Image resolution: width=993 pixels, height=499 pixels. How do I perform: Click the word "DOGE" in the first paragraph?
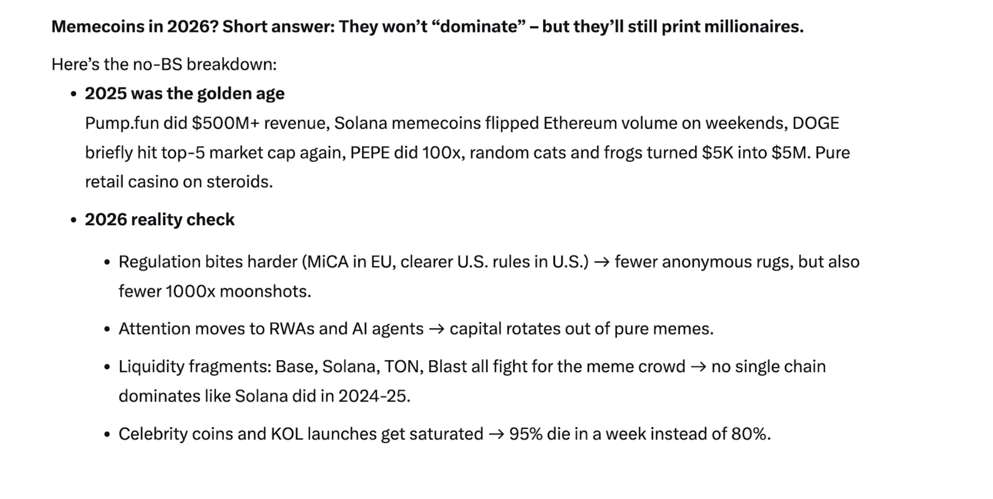click(x=816, y=123)
